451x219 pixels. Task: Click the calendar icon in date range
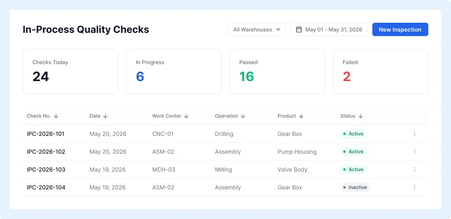[x=299, y=29]
